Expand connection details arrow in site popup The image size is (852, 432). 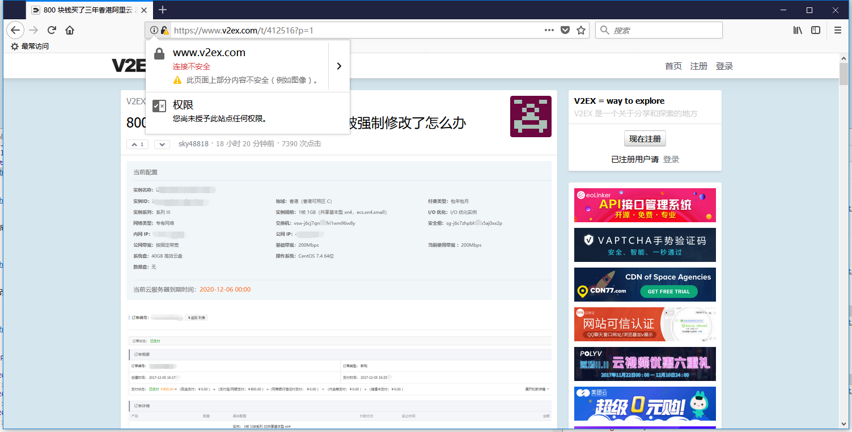pyautogui.click(x=339, y=66)
